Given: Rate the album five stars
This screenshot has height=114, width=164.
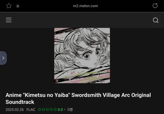Looking at the screenshot, I should (55, 110).
